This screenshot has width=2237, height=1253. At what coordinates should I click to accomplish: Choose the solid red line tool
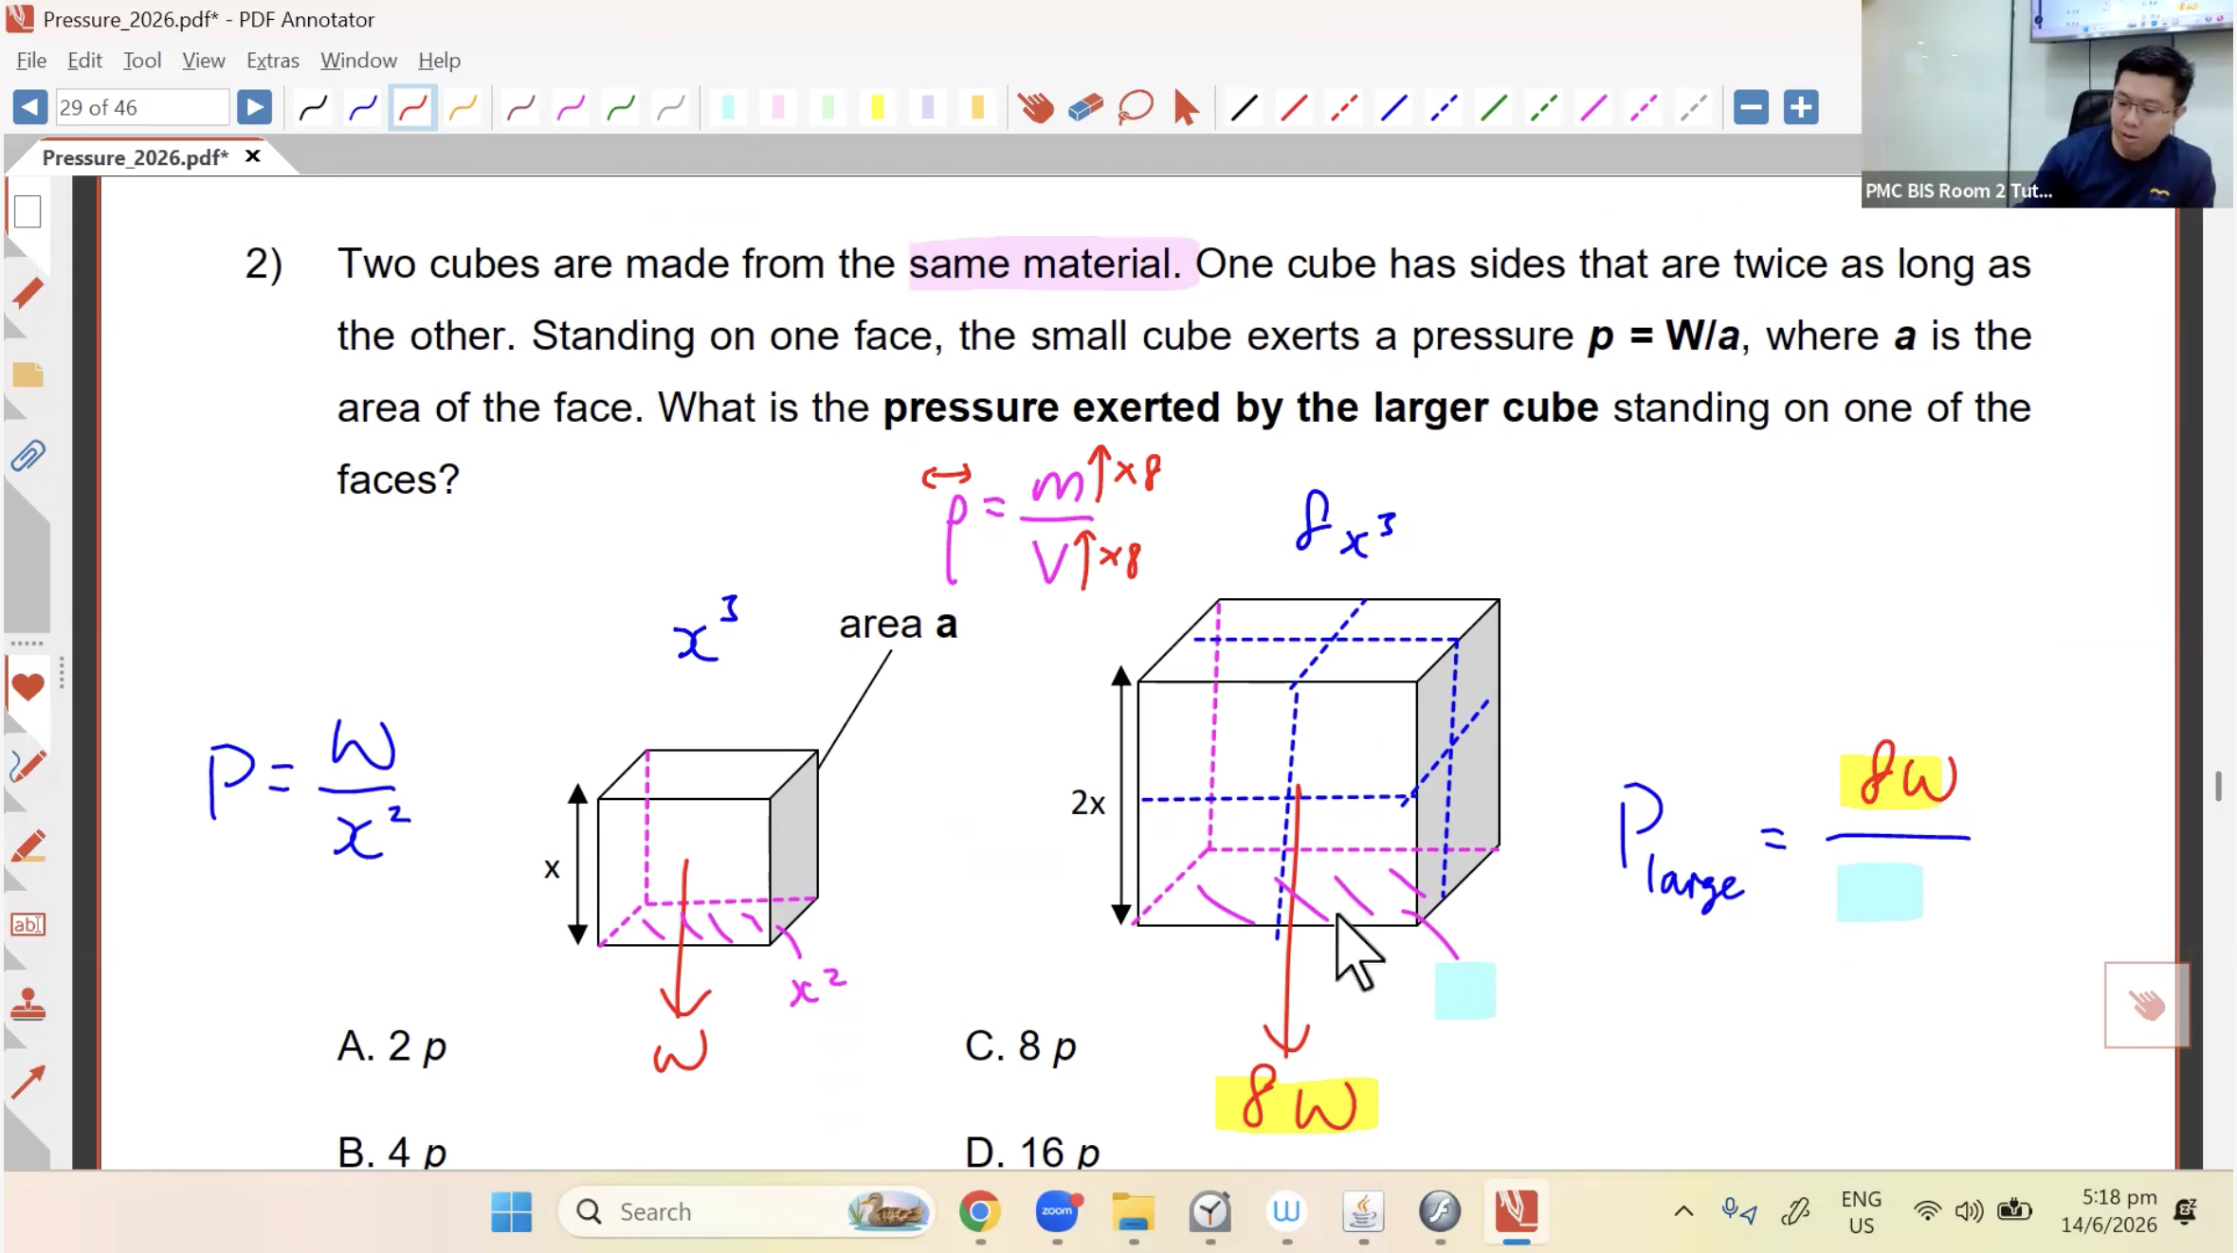point(1294,108)
